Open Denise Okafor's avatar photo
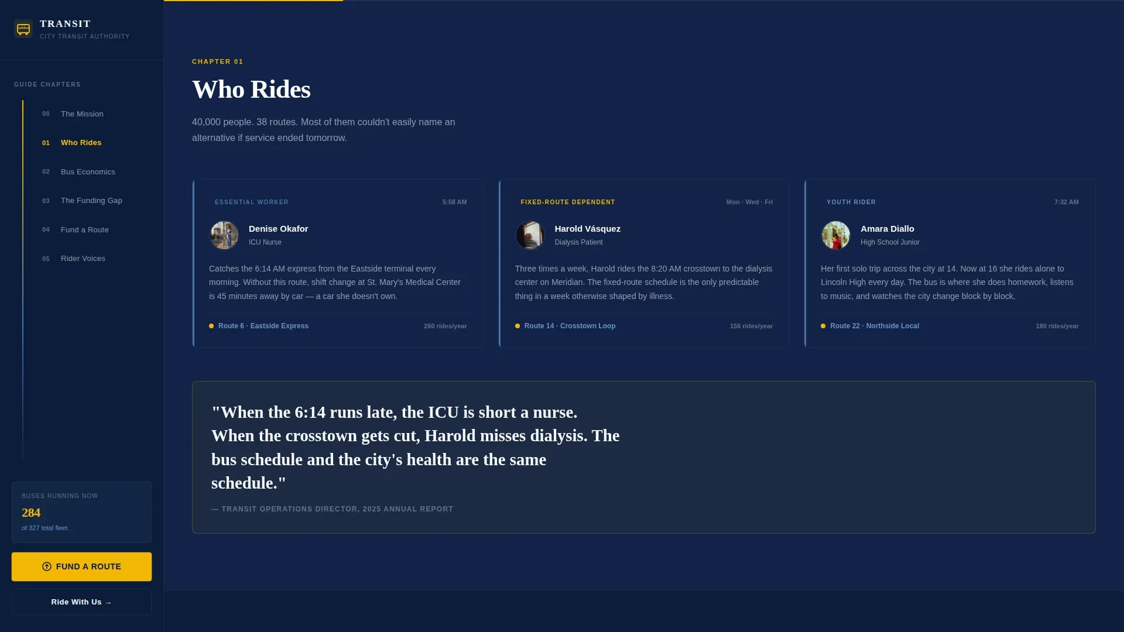The width and height of the screenshot is (1124, 632). coord(224,235)
